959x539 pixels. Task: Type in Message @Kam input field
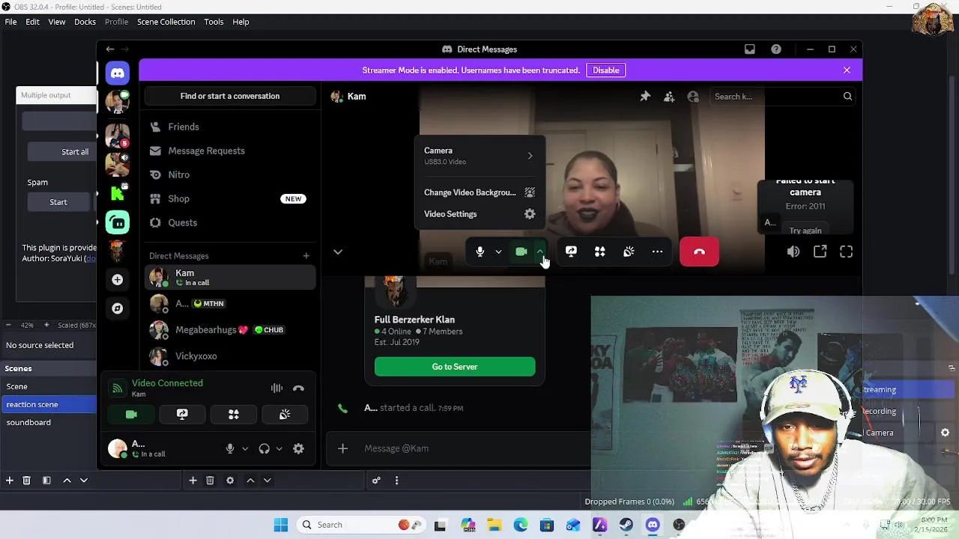point(472,448)
